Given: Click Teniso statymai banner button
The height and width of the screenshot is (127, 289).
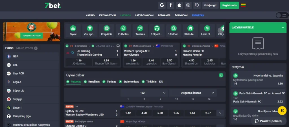Looking at the screenshot, I should (32, 35).
